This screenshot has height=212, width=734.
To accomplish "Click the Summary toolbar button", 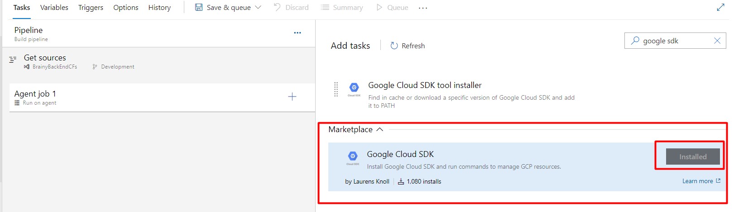I will click(342, 8).
